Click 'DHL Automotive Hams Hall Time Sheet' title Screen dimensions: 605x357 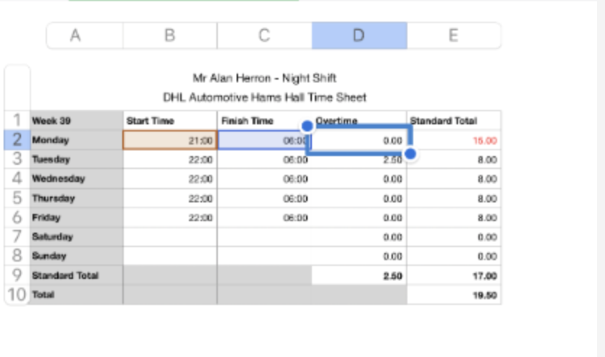click(265, 98)
